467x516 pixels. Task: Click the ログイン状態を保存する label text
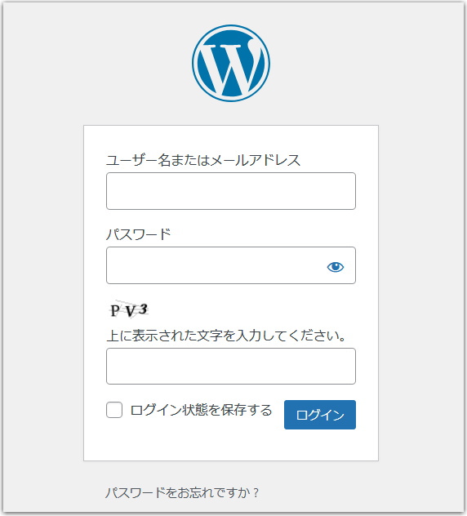(201, 410)
